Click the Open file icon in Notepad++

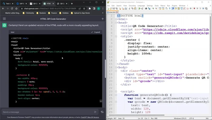coord(111,8)
